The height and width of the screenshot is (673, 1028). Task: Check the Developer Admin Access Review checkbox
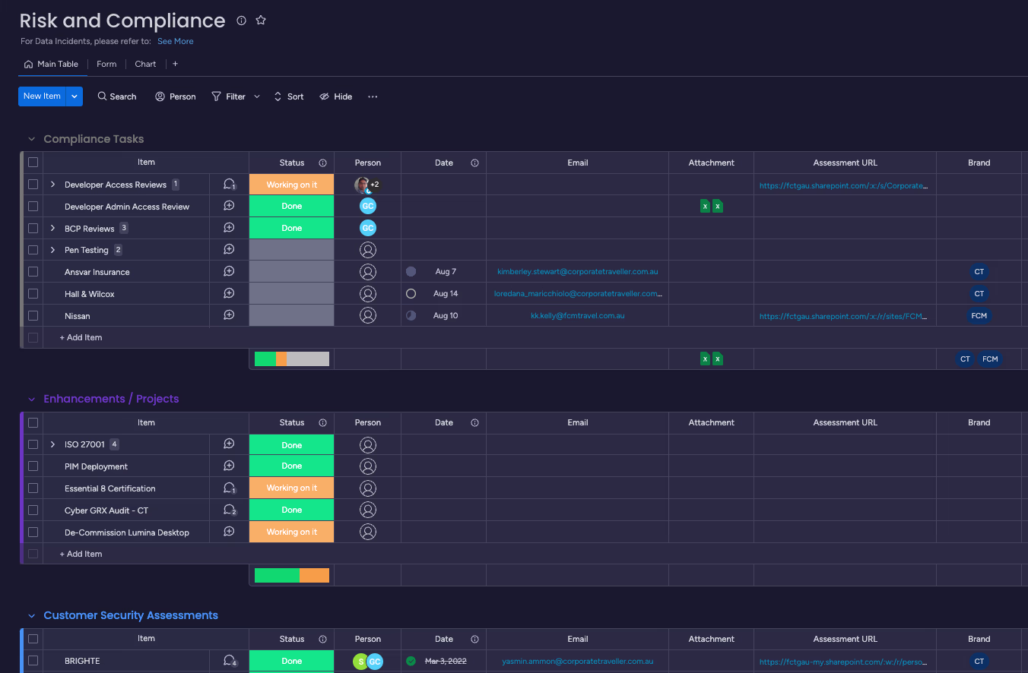(33, 206)
